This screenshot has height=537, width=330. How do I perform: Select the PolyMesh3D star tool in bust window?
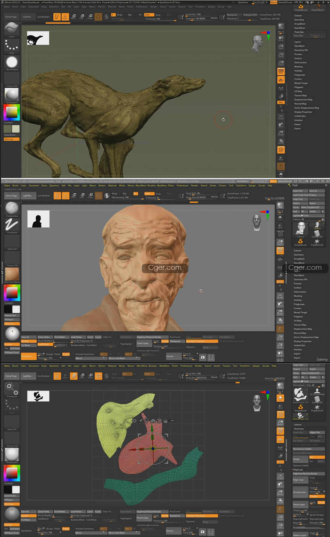tap(317, 242)
